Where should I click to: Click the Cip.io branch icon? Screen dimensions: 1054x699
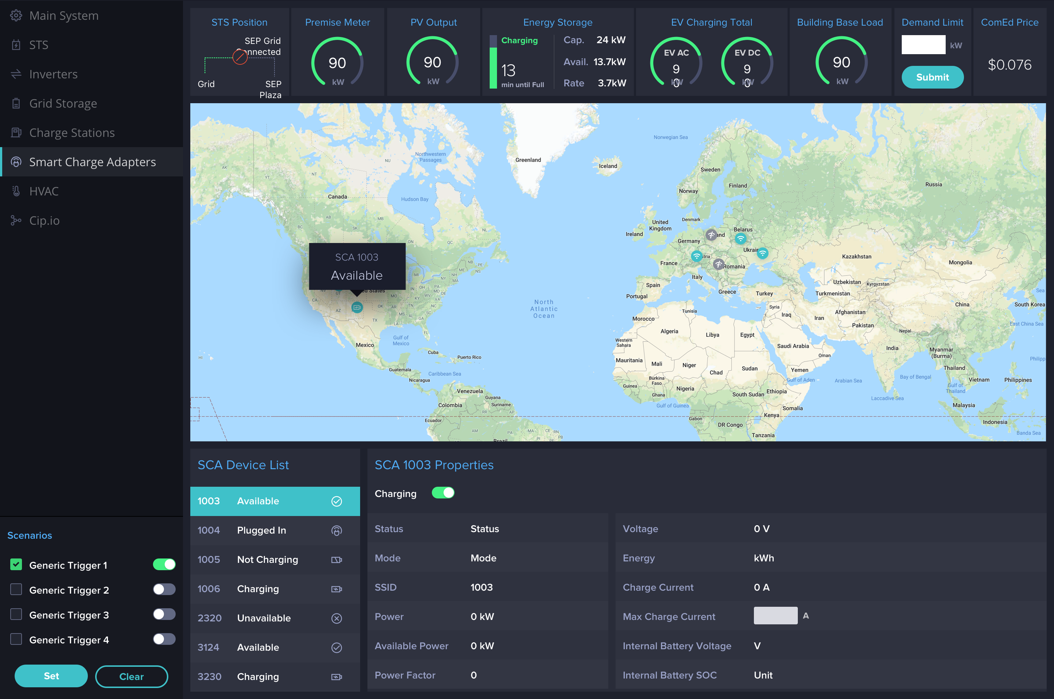click(16, 221)
